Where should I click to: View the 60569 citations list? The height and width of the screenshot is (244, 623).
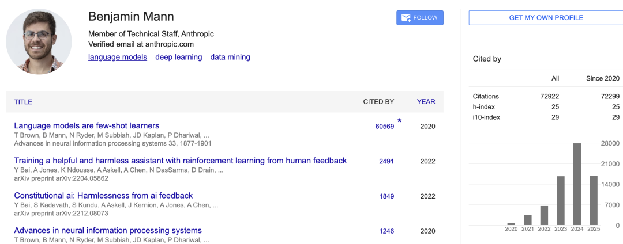[x=385, y=127]
